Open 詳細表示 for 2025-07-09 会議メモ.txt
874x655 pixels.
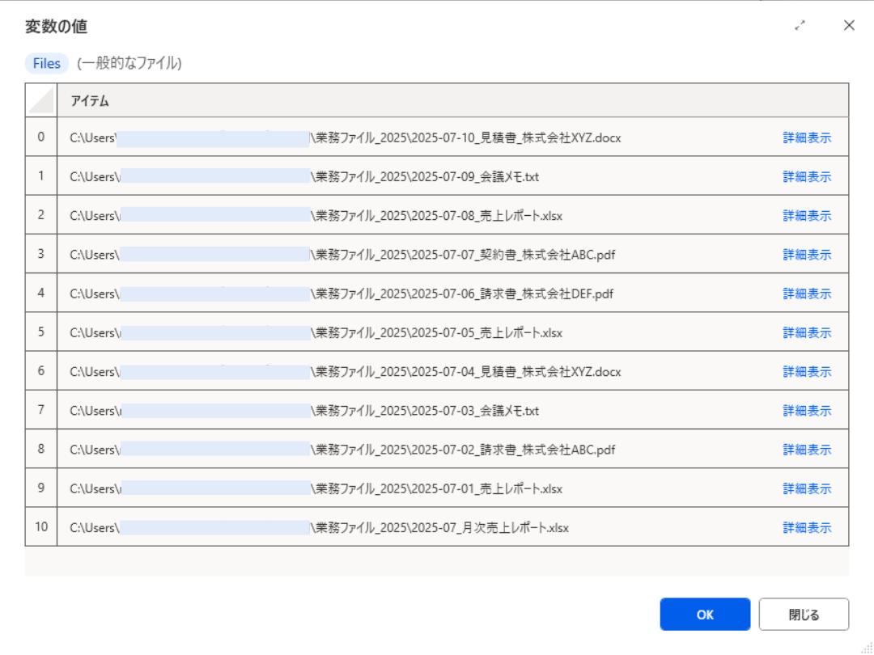pos(807,176)
